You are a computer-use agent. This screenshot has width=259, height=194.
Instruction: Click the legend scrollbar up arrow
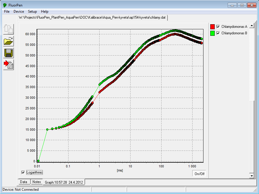coord(252,26)
